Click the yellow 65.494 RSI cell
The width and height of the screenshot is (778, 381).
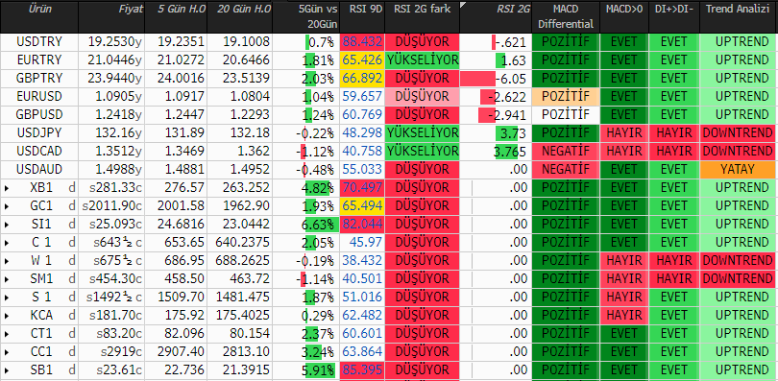[x=362, y=206]
